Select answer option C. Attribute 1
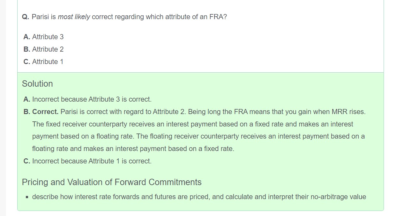The height and width of the screenshot is (216, 397). tap(43, 62)
